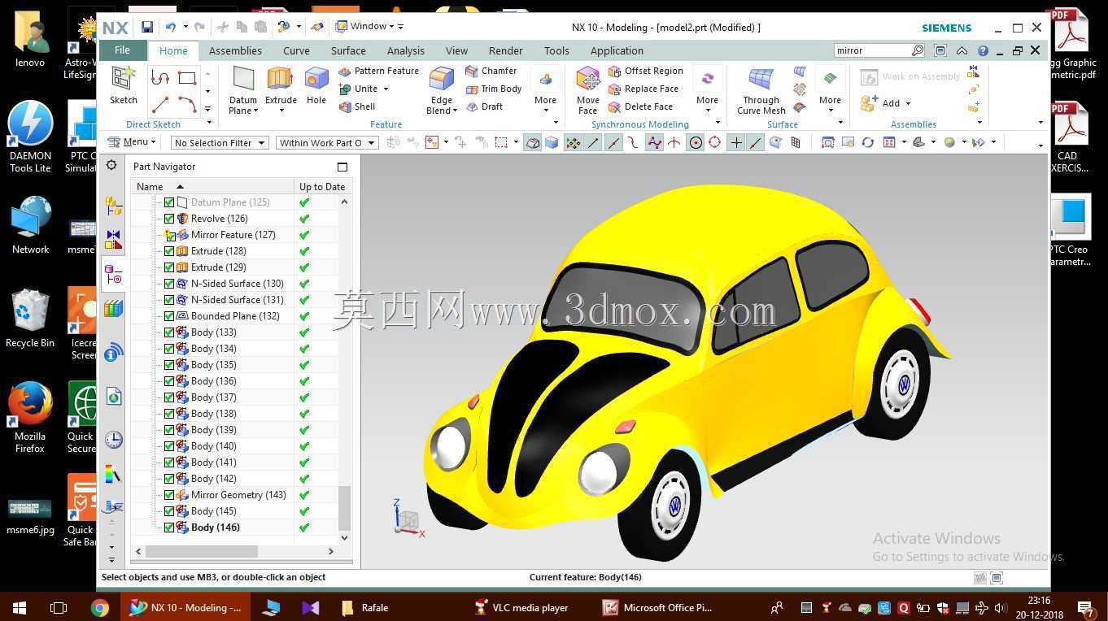Viewport: 1108px width, 621px height.
Task: Open the Web Browser sidebar tab
Action: pos(113,396)
